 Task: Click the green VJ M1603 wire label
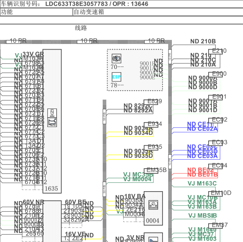click(203, 239)
